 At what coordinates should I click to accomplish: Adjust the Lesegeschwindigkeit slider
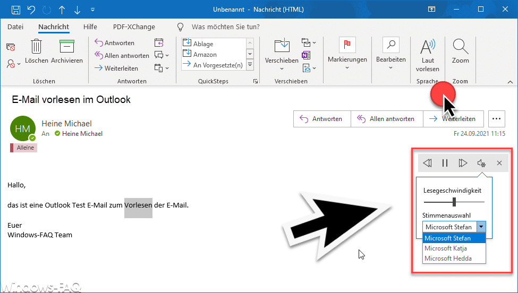coord(454,202)
